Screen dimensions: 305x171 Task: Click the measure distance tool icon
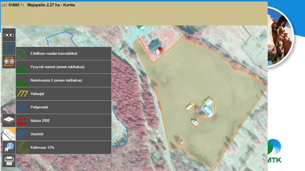(9, 35)
